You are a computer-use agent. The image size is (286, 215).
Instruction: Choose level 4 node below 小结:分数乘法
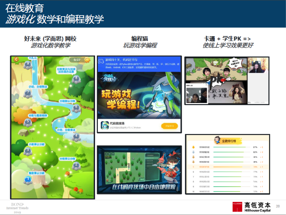pyautogui.click(x=76, y=137)
